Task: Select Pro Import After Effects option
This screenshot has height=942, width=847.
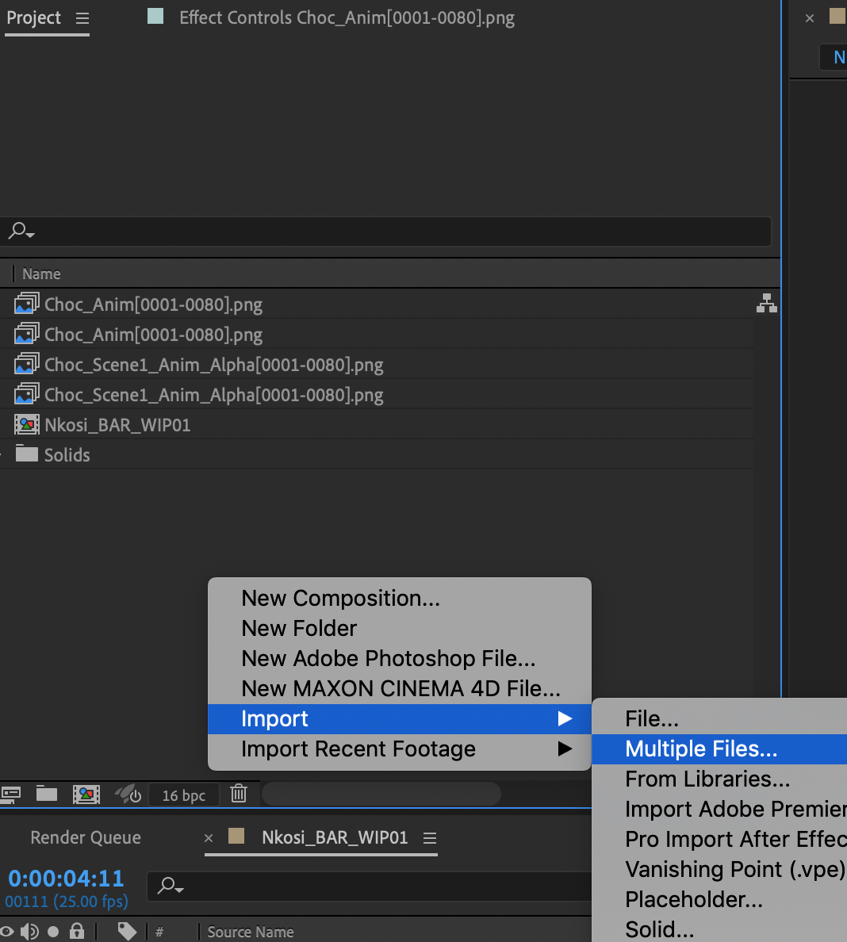Action: click(x=719, y=839)
